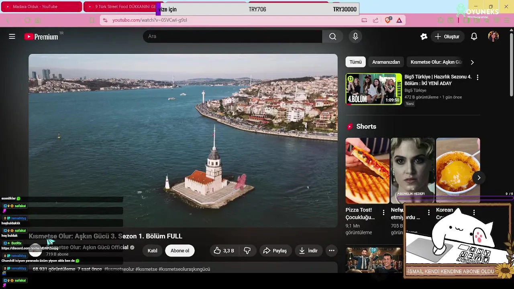514x289 pixels.
Task: Start voice search with microphone icon
Action: click(355, 37)
